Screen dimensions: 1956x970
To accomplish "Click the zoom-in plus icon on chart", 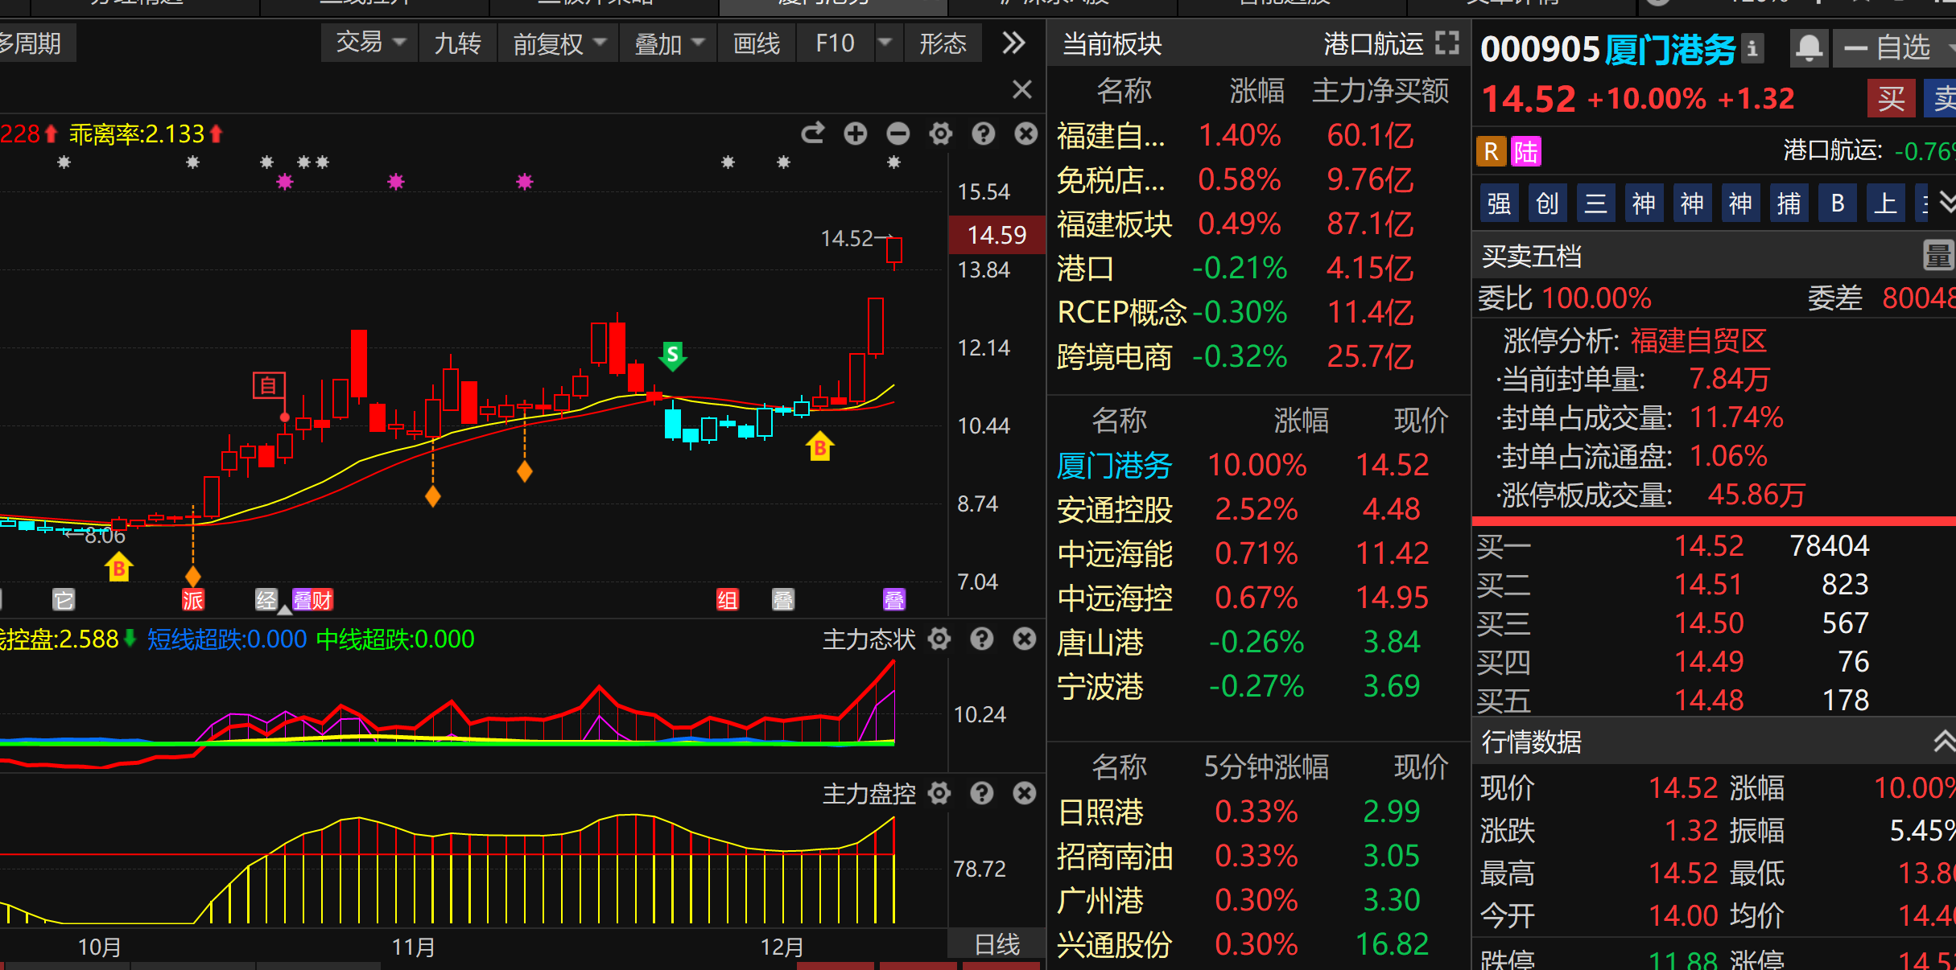I will [x=855, y=134].
